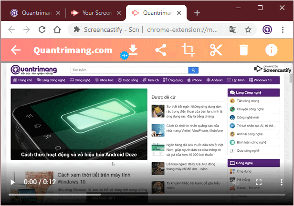
Task: Delete the recording with the trash icon
Action: [x=244, y=50]
